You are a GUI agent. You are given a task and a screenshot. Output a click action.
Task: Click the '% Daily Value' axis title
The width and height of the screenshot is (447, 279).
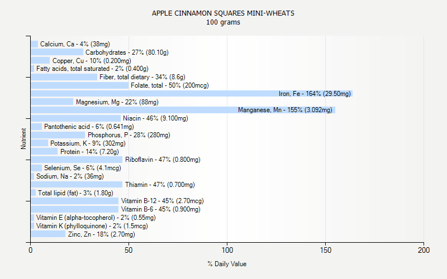pyautogui.click(x=227, y=264)
